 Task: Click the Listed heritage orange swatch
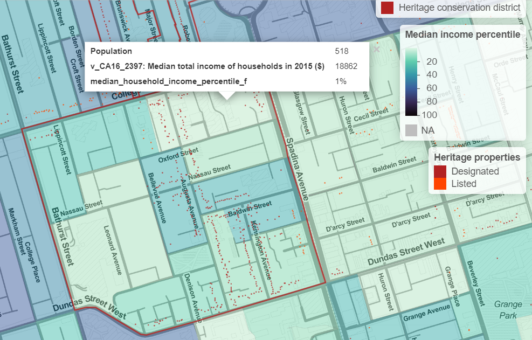click(x=441, y=184)
